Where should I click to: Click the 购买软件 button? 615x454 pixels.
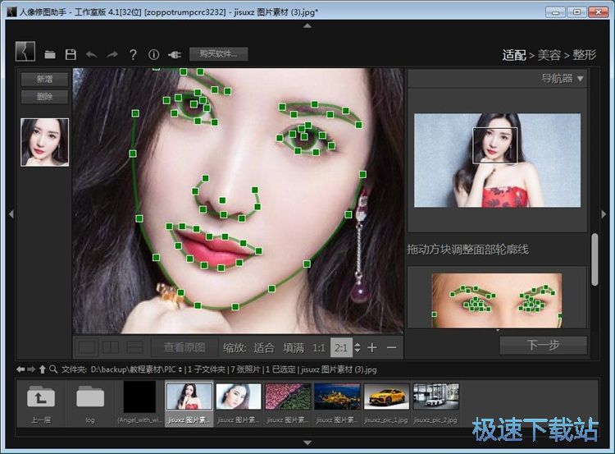coord(218,54)
